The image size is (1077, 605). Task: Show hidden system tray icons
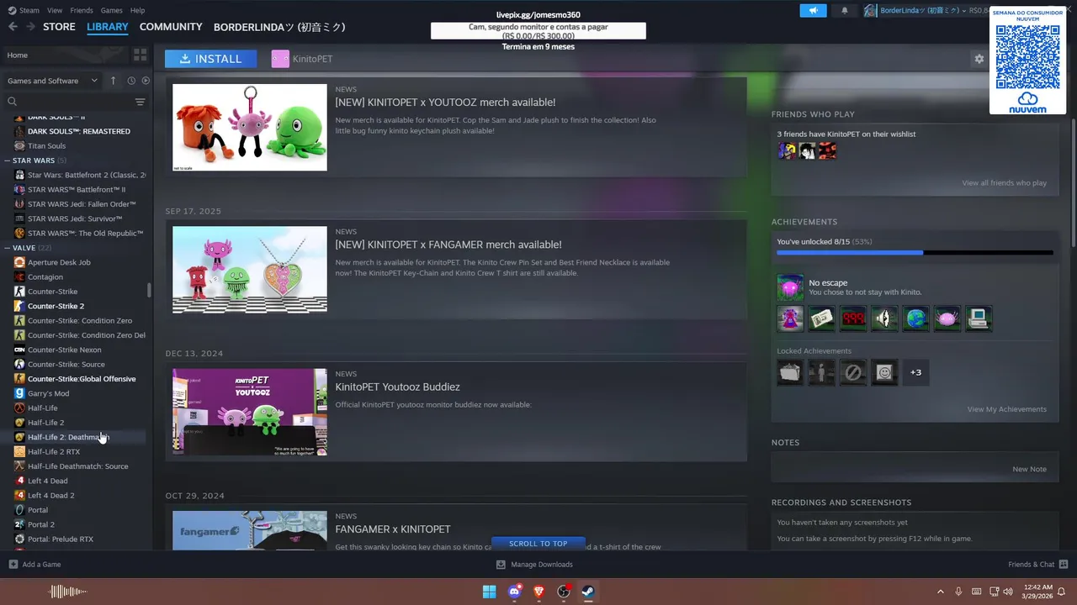(x=940, y=592)
